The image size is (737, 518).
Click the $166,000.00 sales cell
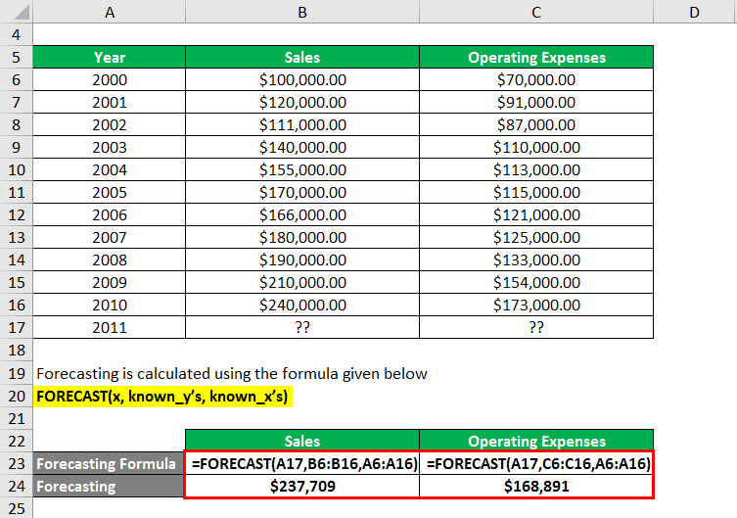click(x=302, y=214)
